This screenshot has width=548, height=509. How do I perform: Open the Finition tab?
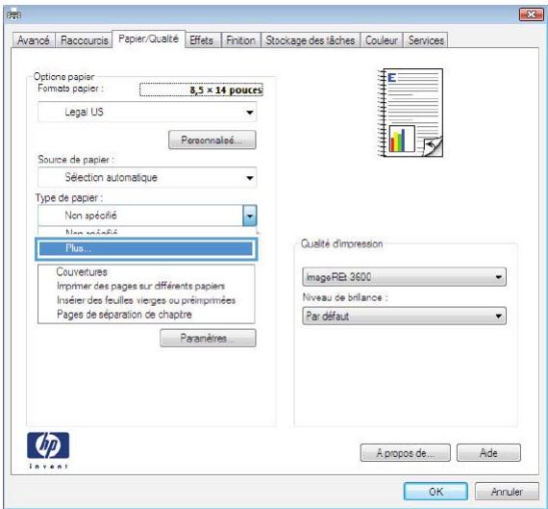[240, 40]
